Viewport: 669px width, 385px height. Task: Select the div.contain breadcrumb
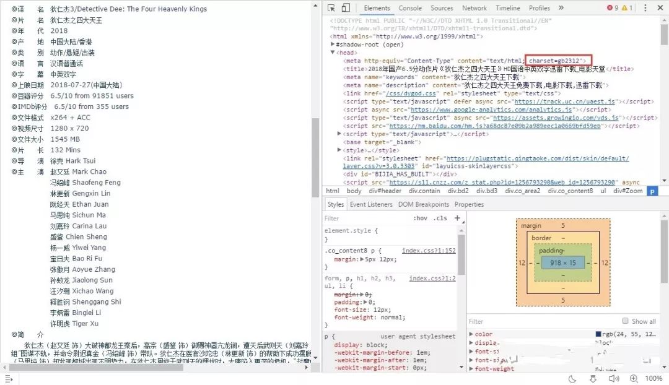(424, 191)
